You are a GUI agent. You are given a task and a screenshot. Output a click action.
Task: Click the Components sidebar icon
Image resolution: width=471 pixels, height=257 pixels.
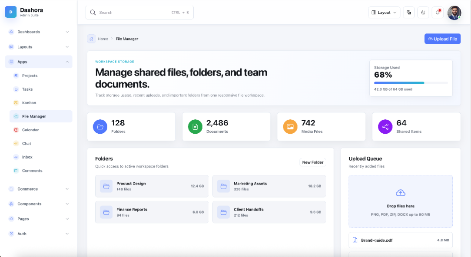pos(11,204)
